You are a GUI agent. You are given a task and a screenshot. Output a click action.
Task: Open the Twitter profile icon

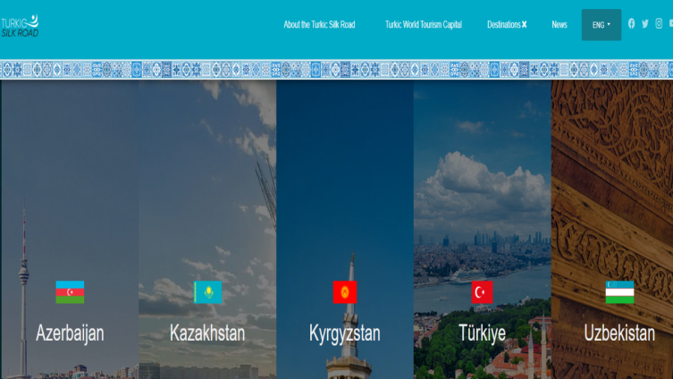click(645, 24)
